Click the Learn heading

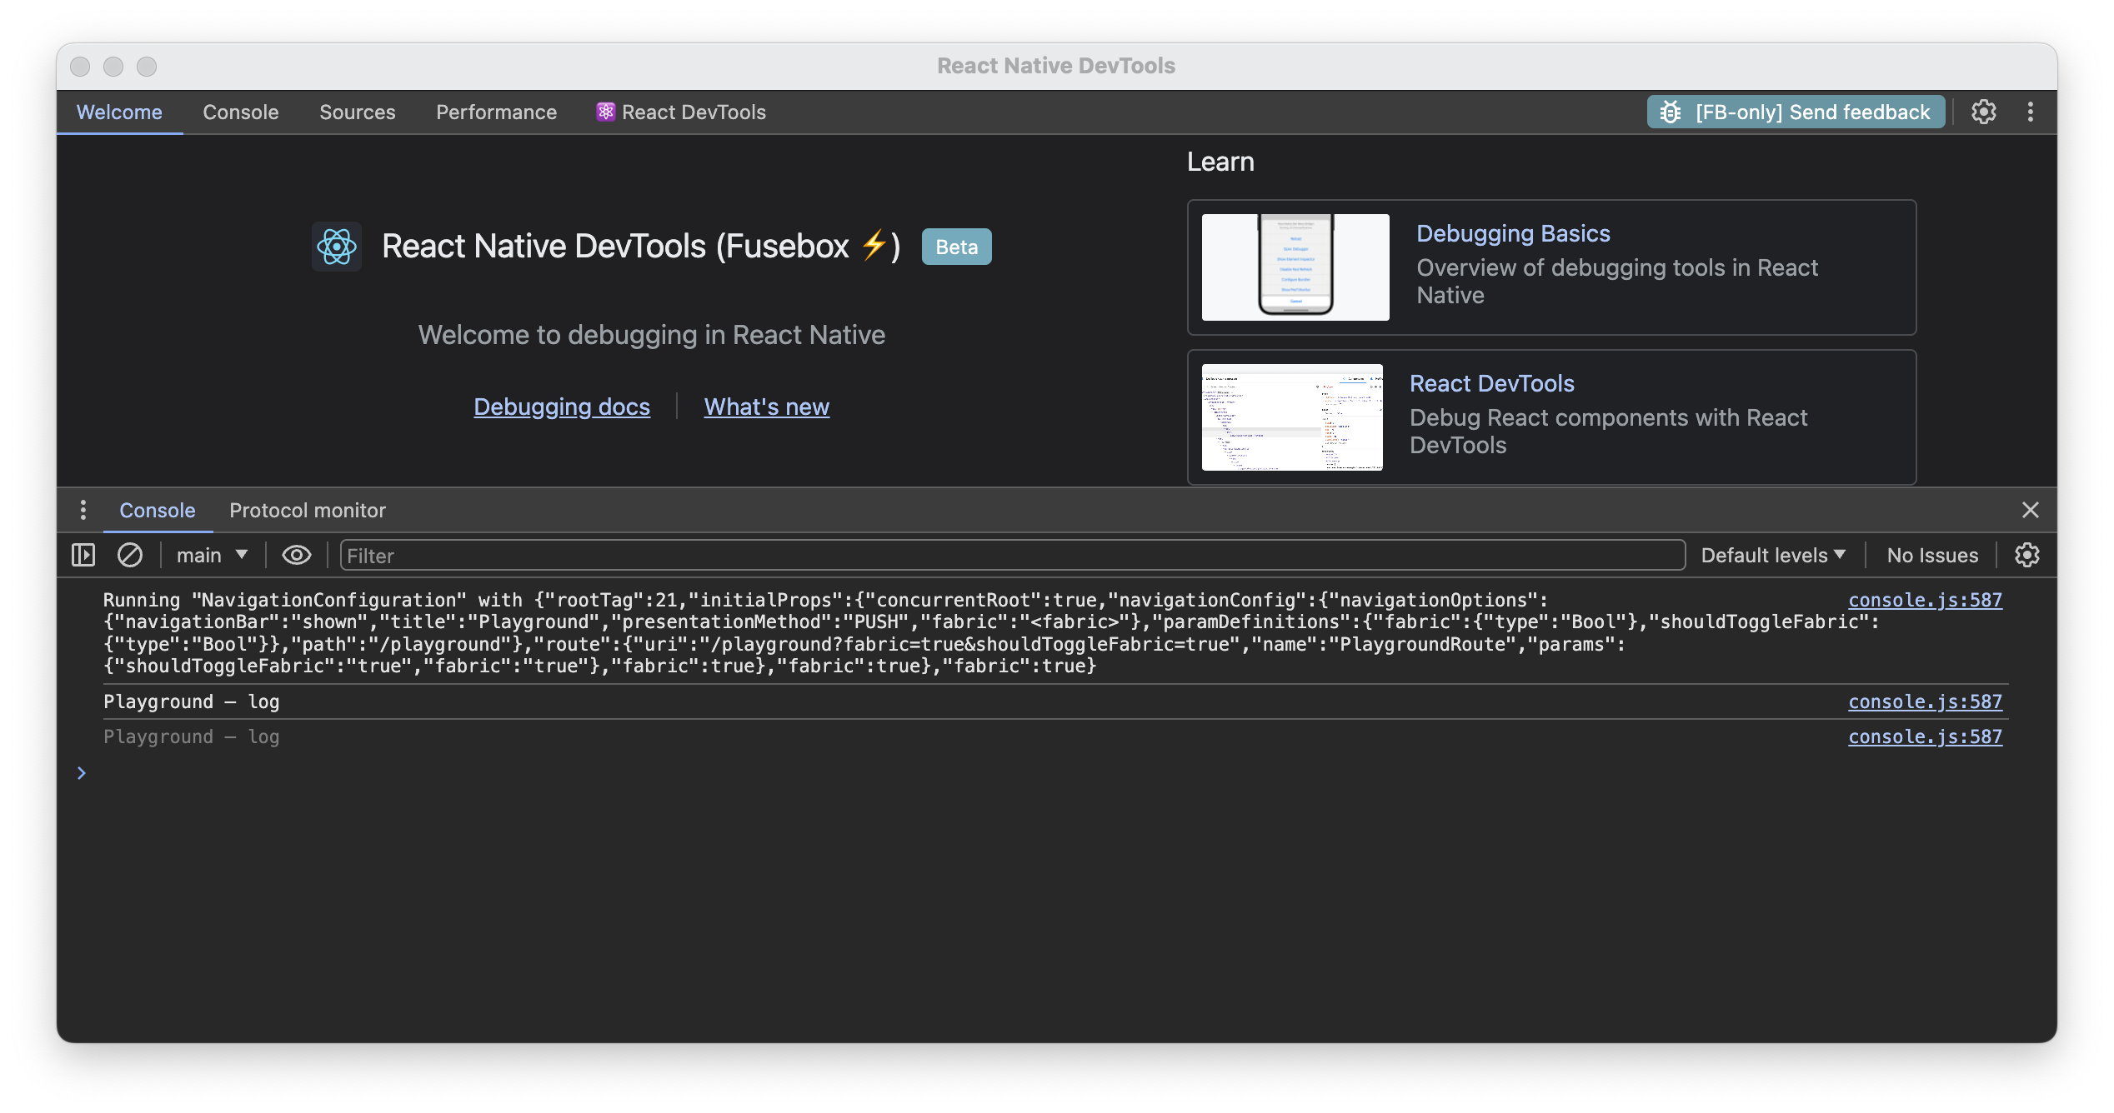(x=1220, y=162)
